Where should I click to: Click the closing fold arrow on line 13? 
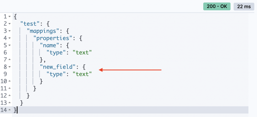coord(10,103)
